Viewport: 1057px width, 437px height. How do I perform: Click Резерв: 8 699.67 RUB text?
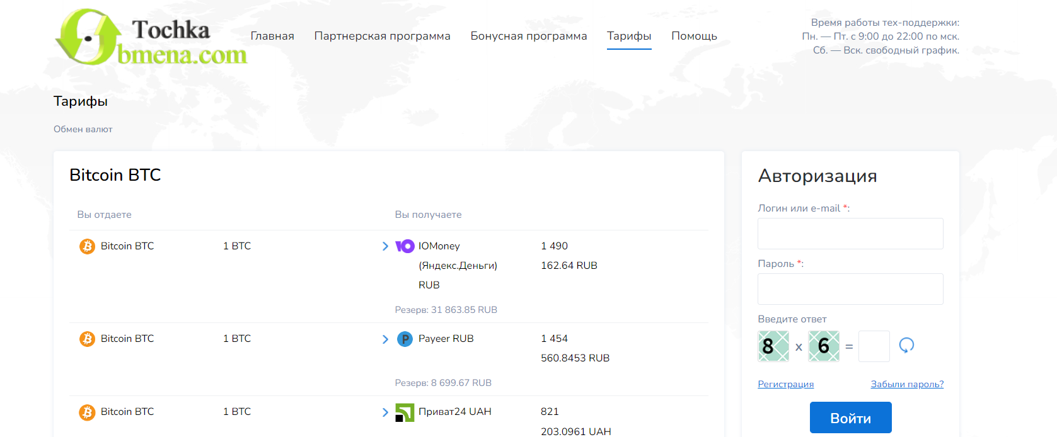click(443, 383)
